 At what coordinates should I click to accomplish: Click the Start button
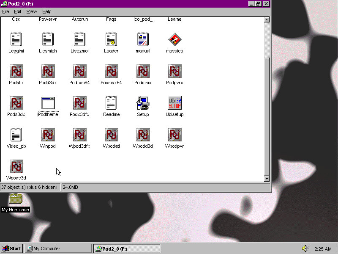[x=12, y=248]
